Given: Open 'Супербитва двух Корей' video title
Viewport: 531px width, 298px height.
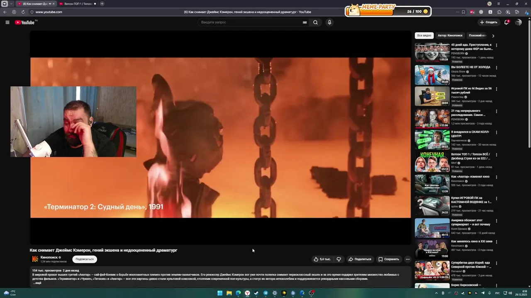Looking at the screenshot, I should 471,265.
